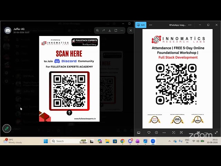This screenshot has height=166, width=221.
Task: Open the clock and date flyout
Action: point(212,141)
